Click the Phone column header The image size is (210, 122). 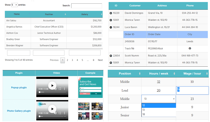190,6
